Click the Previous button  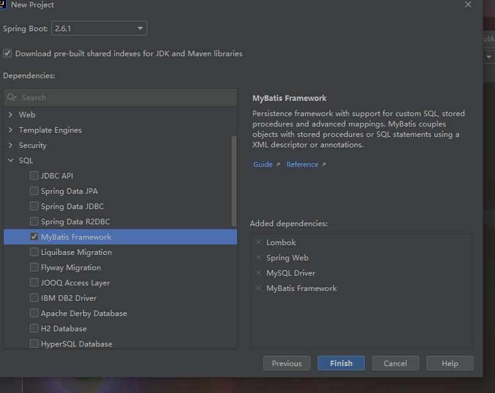pyautogui.click(x=287, y=363)
